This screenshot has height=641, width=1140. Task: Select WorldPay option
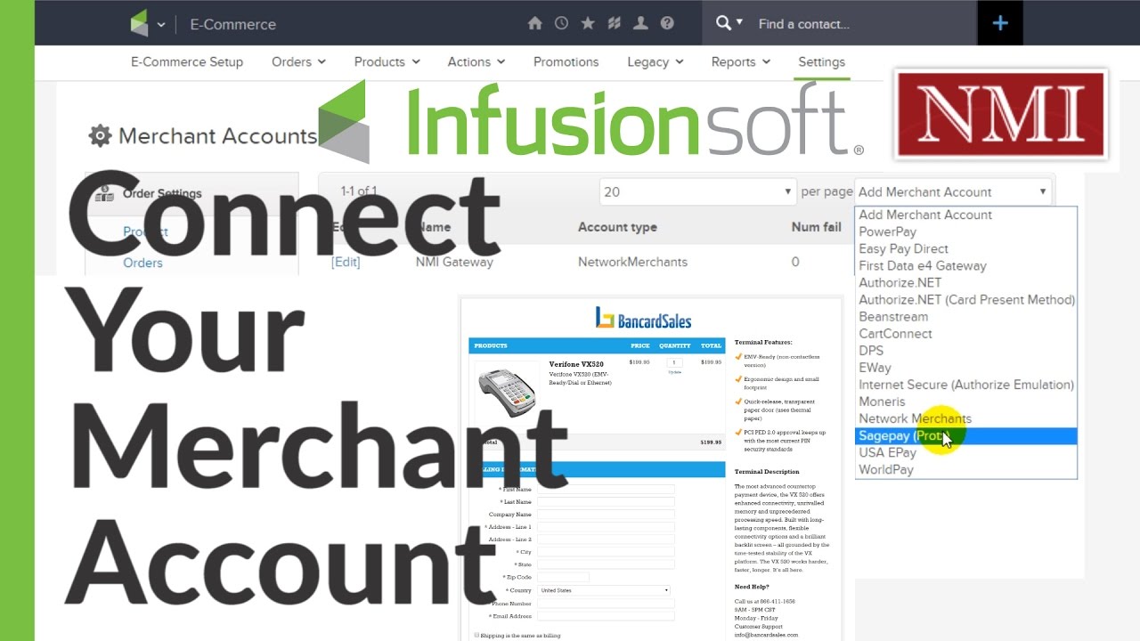pyautogui.click(x=965, y=469)
